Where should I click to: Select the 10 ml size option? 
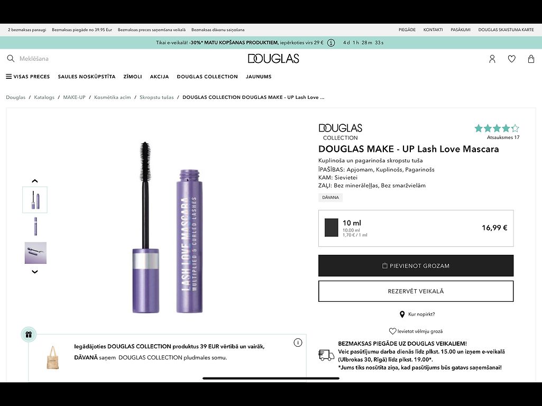[416, 228]
